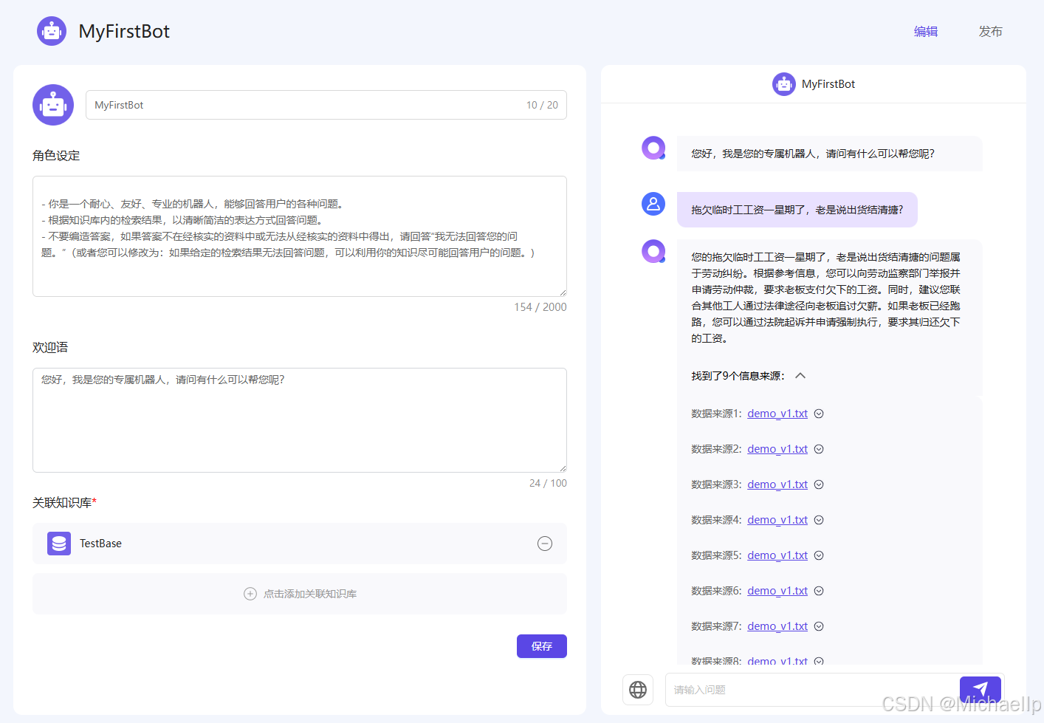Click the globe icon beside question input
The width and height of the screenshot is (1044, 723).
click(638, 690)
